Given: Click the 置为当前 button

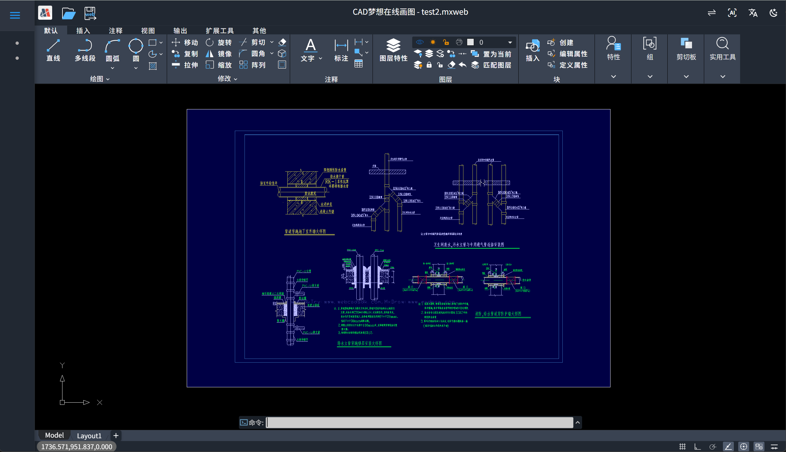Looking at the screenshot, I should pos(491,54).
